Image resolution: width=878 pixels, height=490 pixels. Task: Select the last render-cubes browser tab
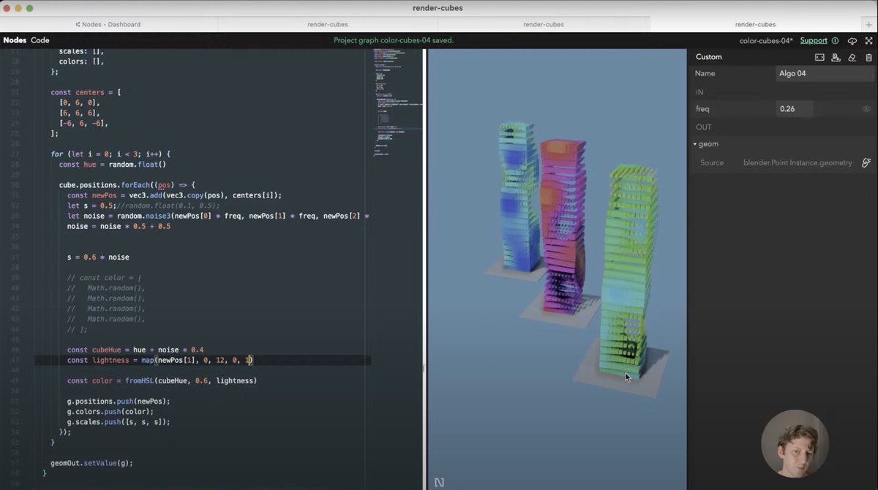pyautogui.click(x=755, y=24)
